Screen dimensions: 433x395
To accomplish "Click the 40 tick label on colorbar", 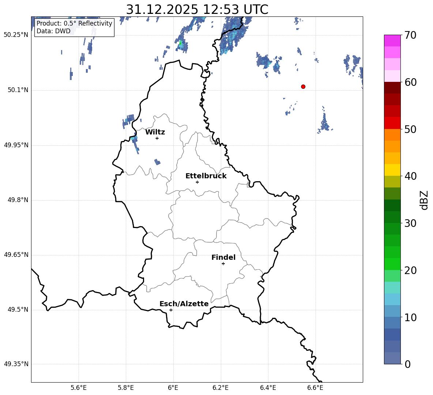I will [410, 176].
